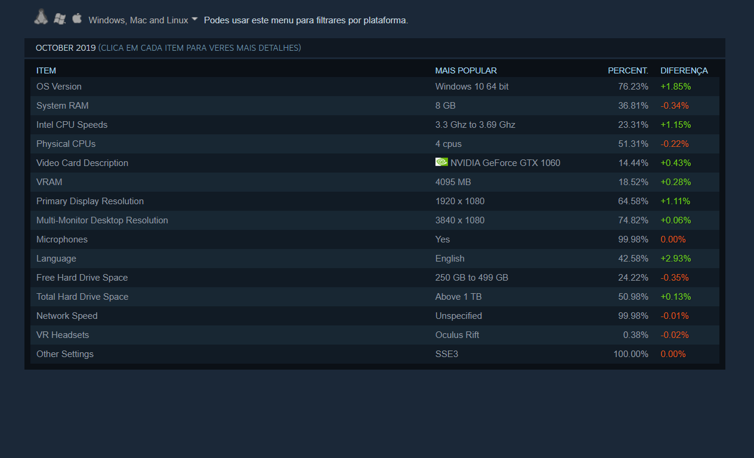Show Free Hard Drive Space details
This screenshot has height=458, width=754.
(x=375, y=278)
